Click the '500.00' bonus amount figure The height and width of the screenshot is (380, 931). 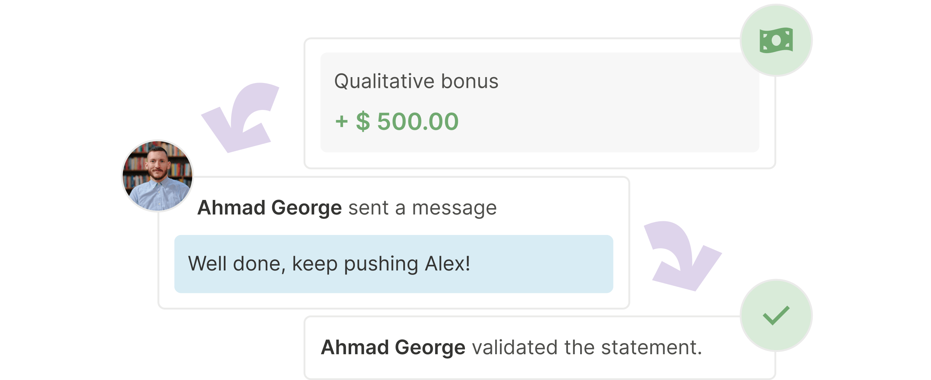(x=418, y=121)
